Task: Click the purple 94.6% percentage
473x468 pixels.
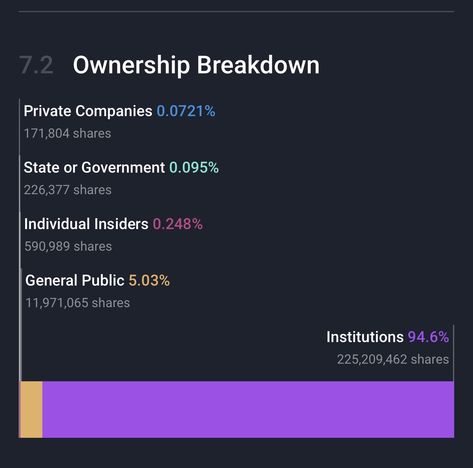Action: pos(428,337)
